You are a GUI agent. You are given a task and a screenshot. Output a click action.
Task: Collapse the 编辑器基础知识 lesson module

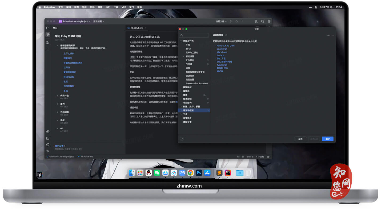coord(57,45)
